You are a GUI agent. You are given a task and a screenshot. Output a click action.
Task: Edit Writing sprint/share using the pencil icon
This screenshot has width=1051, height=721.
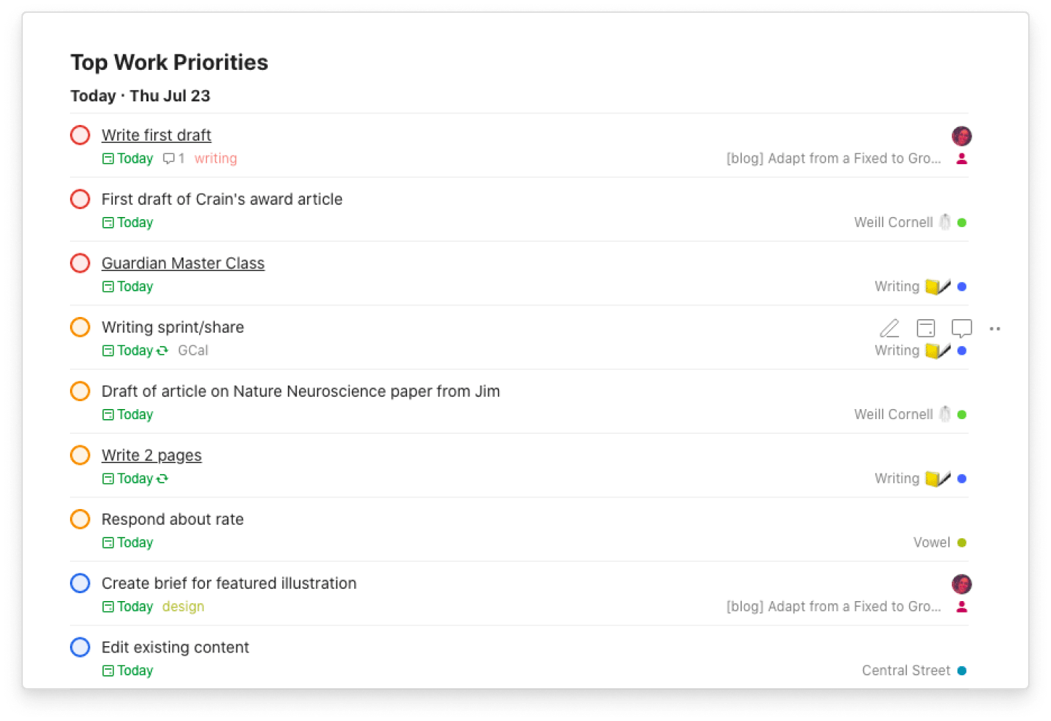(890, 328)
